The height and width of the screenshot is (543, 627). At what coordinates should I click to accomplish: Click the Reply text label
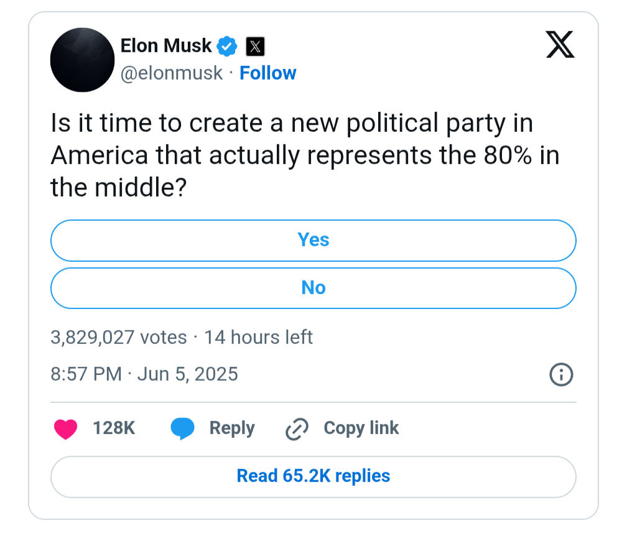pyautogui.click(x=233, y=429)
